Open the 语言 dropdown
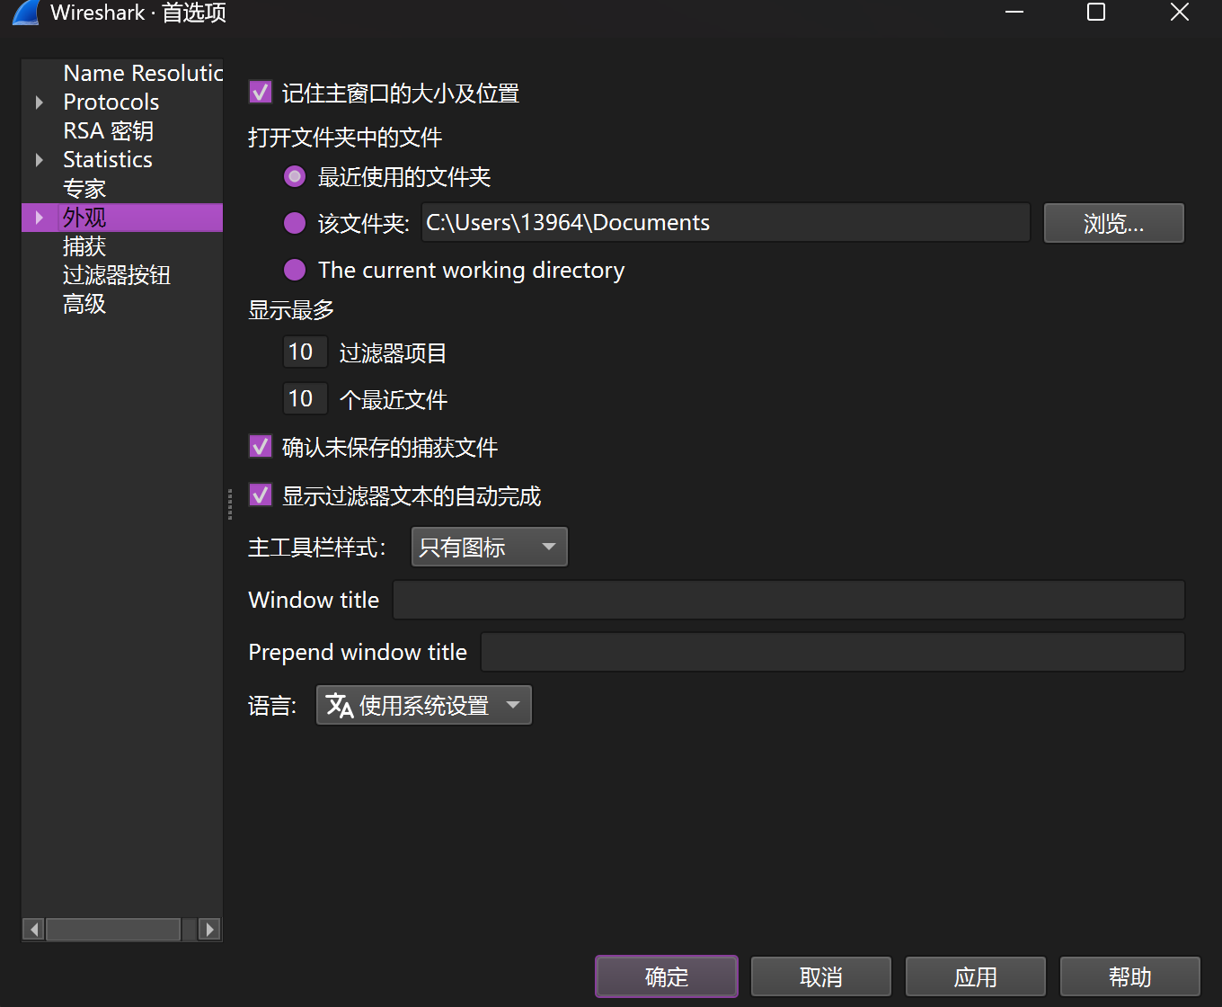The height and width of the screenshot is (1007, 1222). tap(424, 705)
